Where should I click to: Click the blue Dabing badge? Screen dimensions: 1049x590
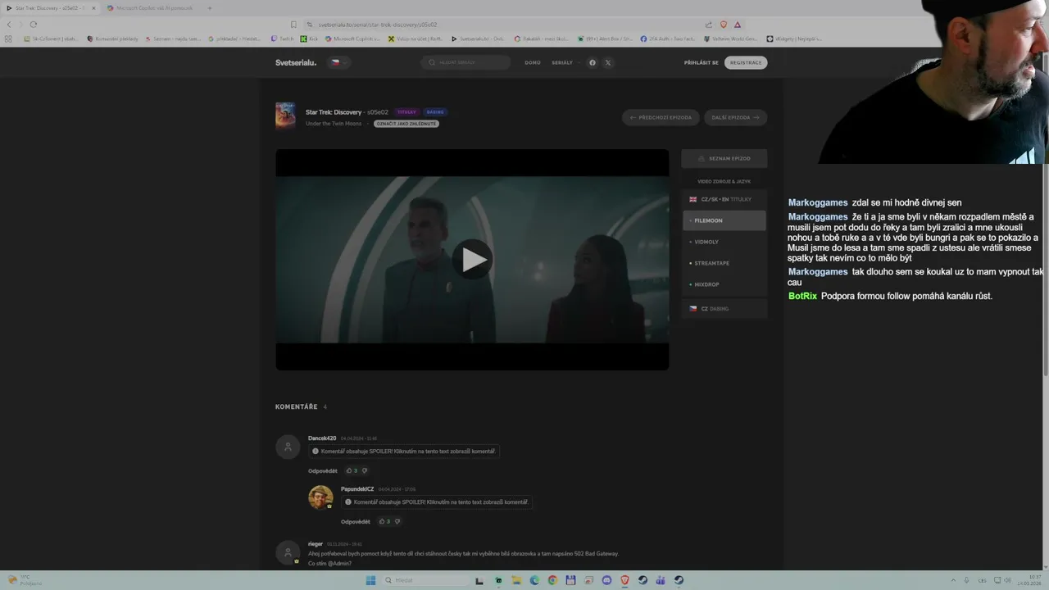[435, 112]
